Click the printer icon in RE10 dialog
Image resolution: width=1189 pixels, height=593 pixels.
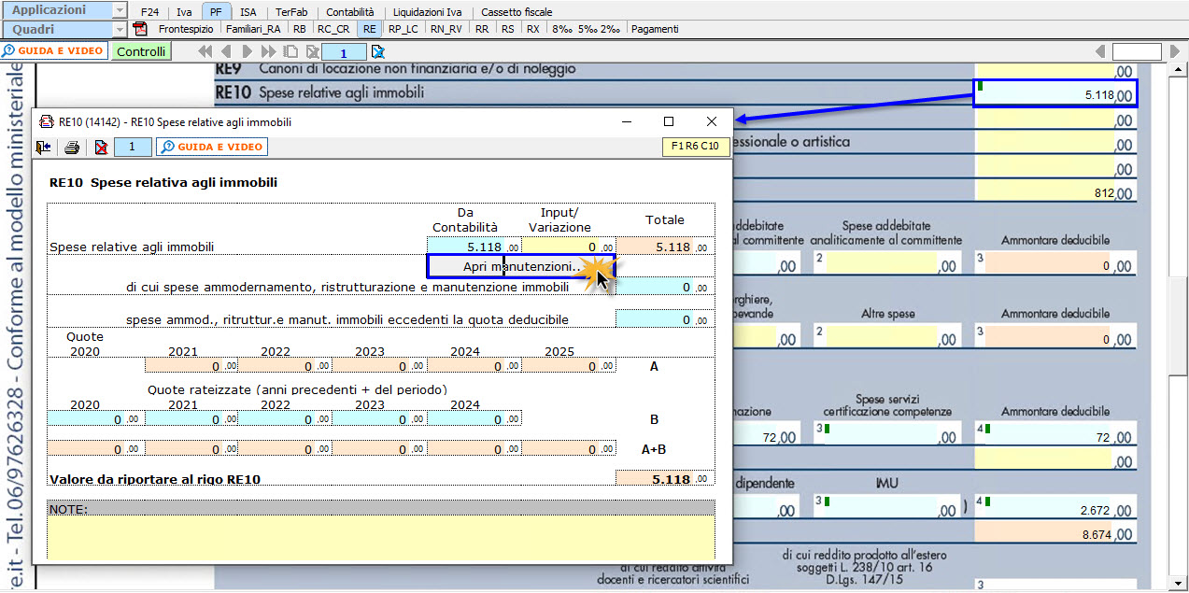point(72,148)
